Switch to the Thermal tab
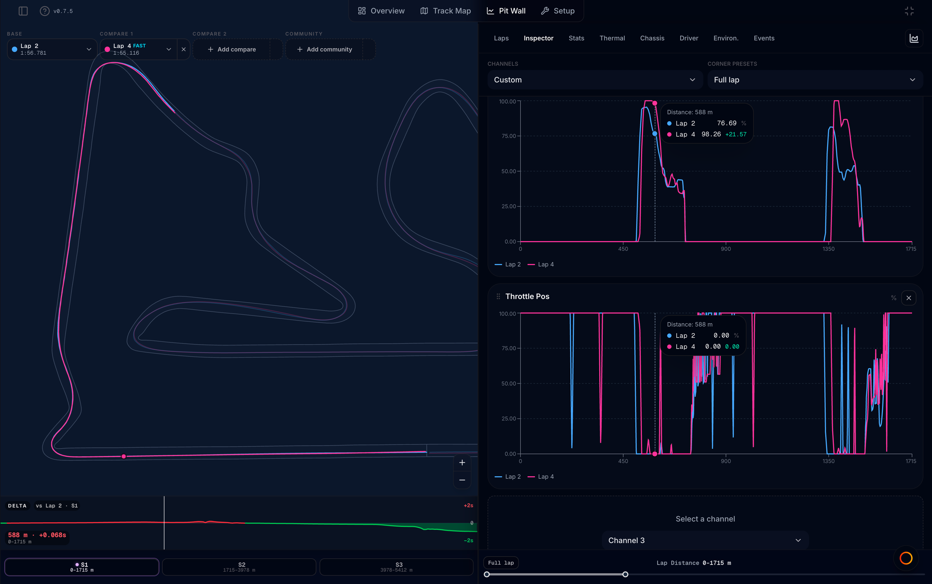This screenshot has height=584, width=932. pyautogui.click(x=612, y=38)
